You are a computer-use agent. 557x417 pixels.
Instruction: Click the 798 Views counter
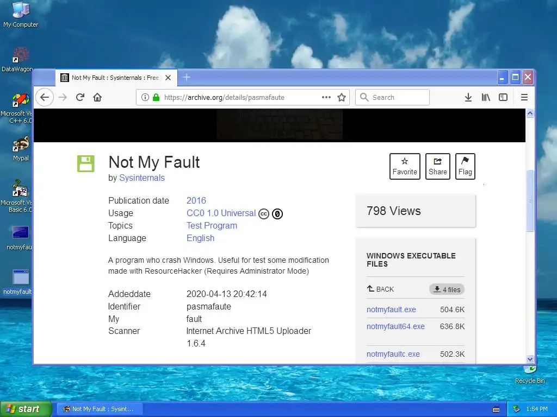point(394,211)
